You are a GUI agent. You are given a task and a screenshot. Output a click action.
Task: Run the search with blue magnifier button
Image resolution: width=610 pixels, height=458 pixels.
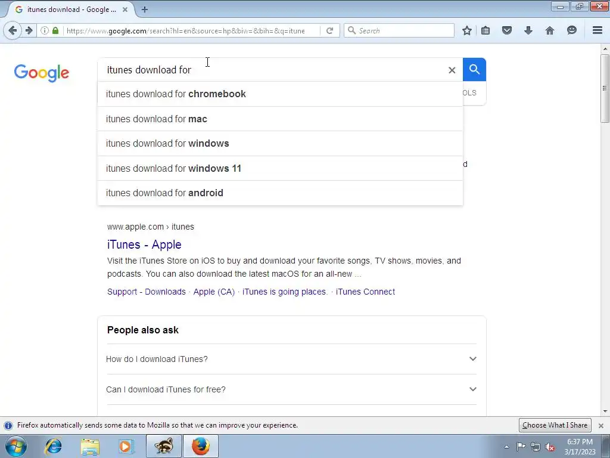tap(474, 69)
